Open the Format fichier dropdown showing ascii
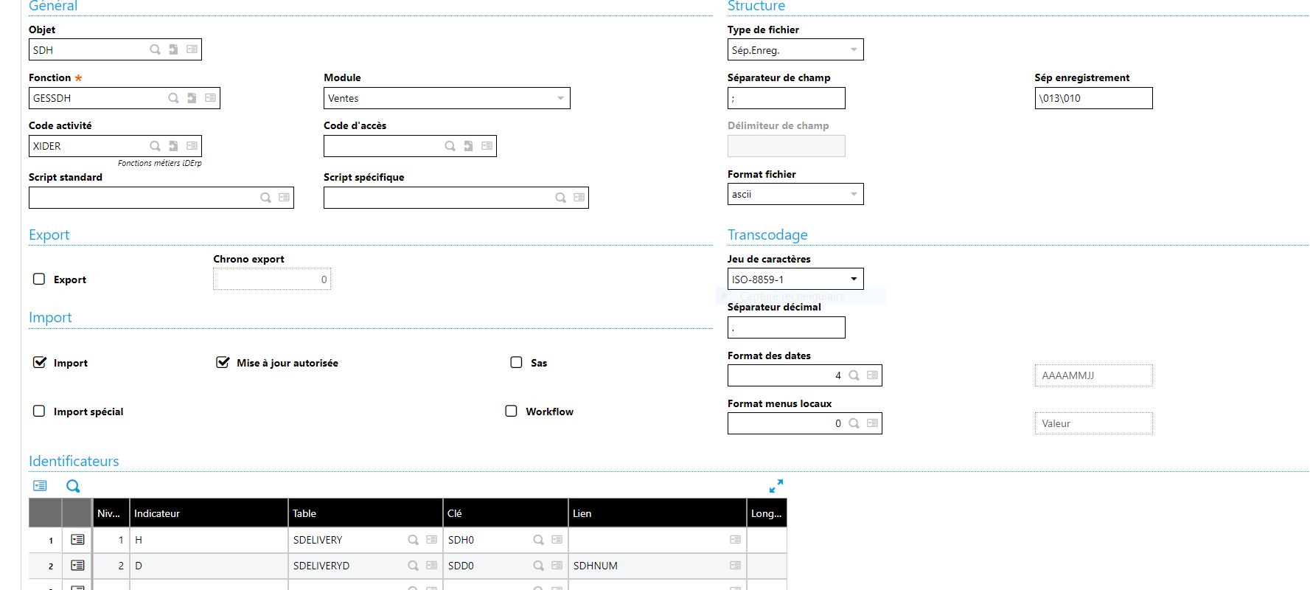Screen dimensions: 1310x590 795,194
